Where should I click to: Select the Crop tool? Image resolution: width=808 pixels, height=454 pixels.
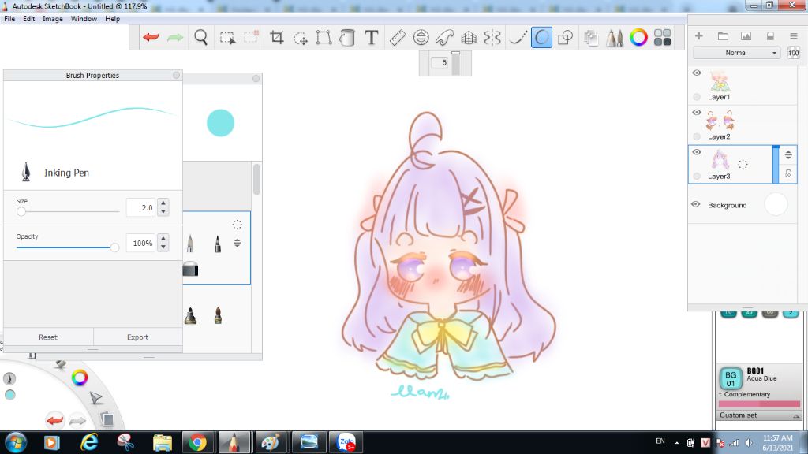(x=277, y=38)
